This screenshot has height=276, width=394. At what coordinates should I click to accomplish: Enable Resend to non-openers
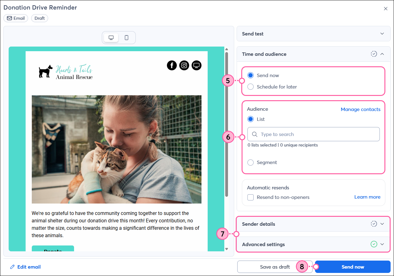tap(251, 197)
